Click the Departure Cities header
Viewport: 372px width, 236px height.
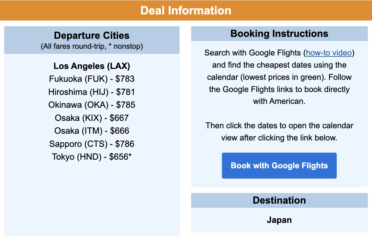[92, 36]
